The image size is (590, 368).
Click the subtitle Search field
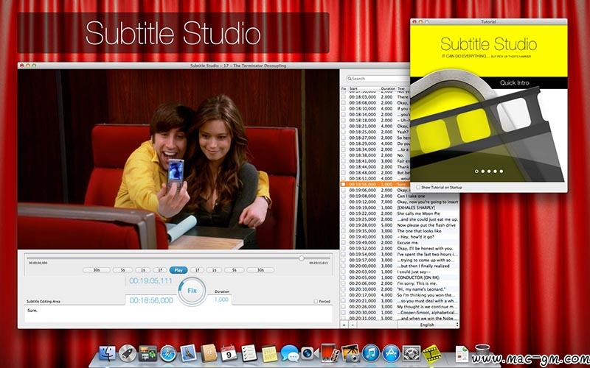pos(378,79)
